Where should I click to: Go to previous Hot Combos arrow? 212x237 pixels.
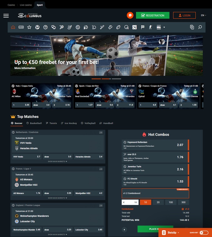(124, 229)
